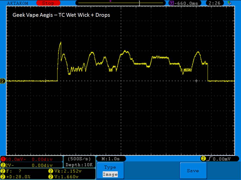This screenshot has height=180, width=241.
Task: Select the highlighted Image type value
Action: (x=110, y=174)
